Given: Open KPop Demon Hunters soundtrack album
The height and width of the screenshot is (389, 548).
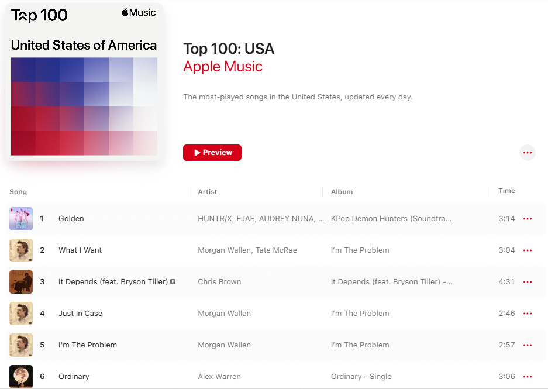Looking at the screenshot, I should [391, 219].
